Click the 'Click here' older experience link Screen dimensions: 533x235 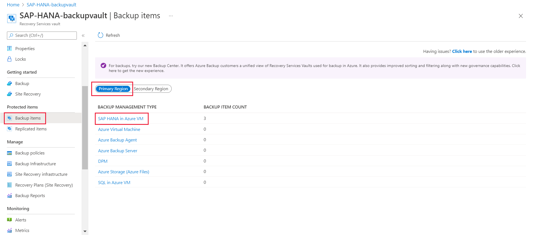462,51
